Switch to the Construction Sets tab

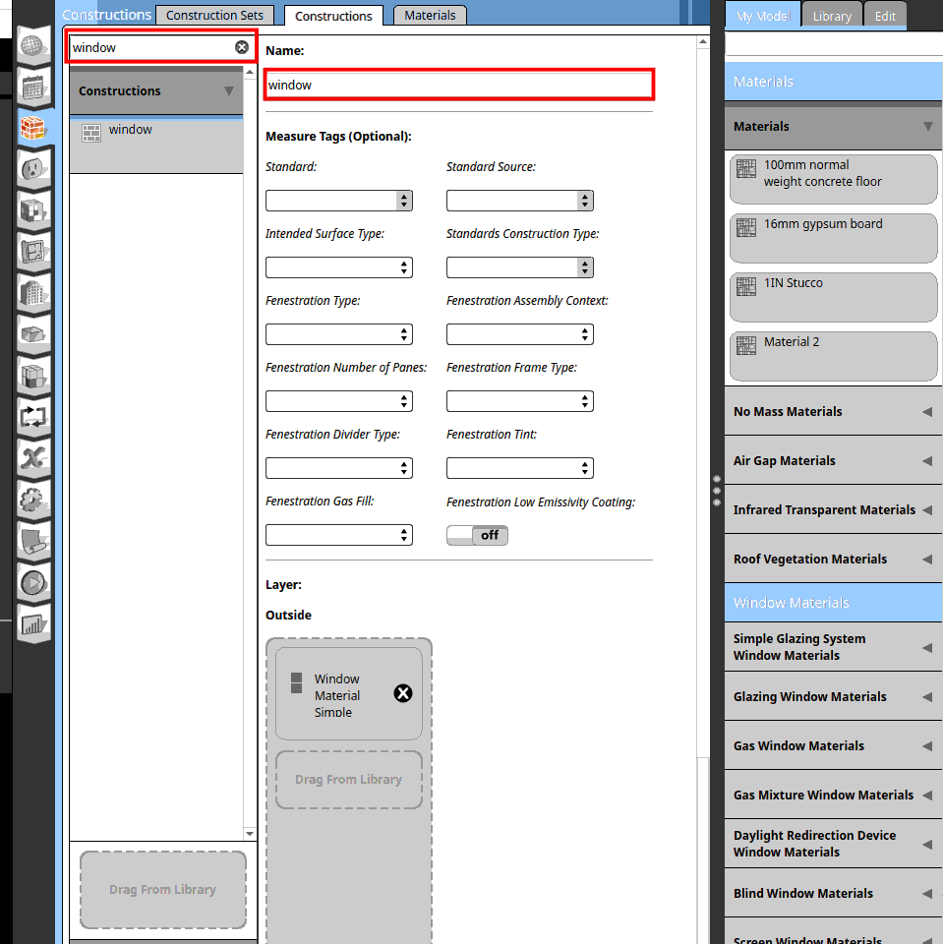tap(214, 16)
